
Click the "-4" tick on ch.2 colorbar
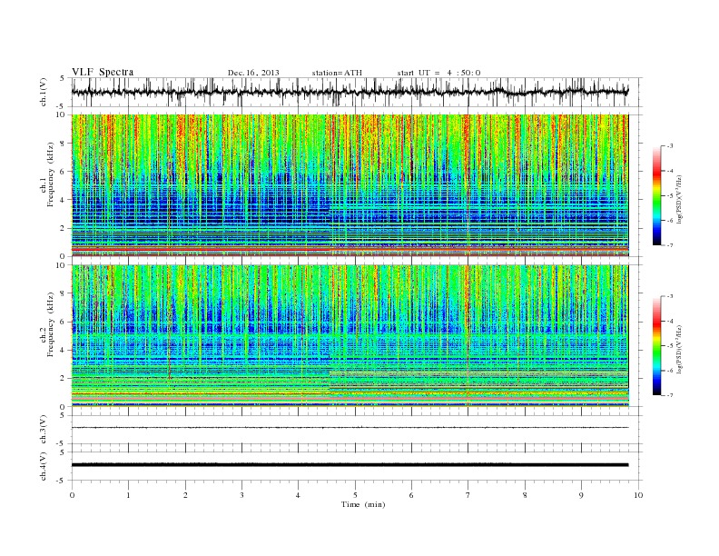coord(670,321)
